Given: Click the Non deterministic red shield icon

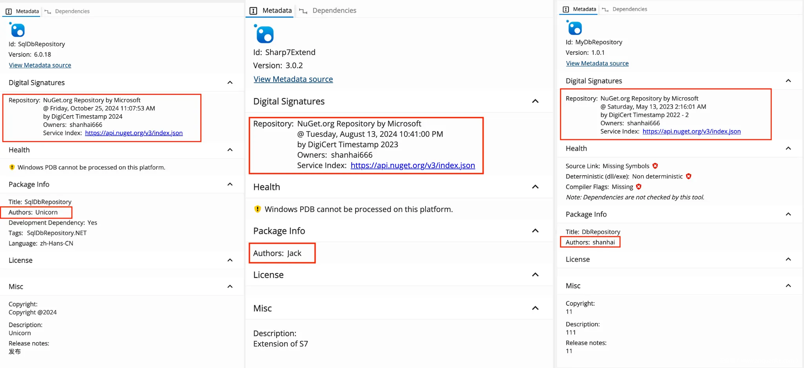Looking at the screenshot, I should 688,176.
